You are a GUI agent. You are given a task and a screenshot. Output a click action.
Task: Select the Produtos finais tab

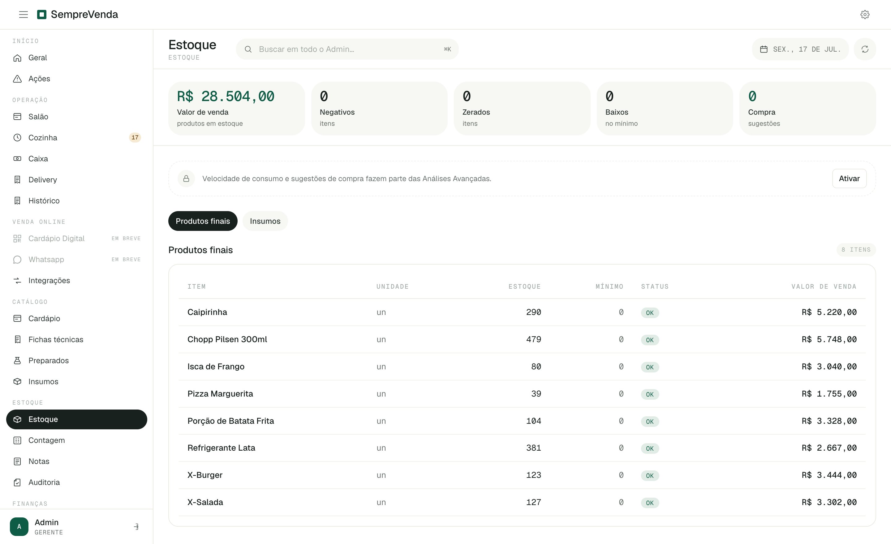point(203,221)
